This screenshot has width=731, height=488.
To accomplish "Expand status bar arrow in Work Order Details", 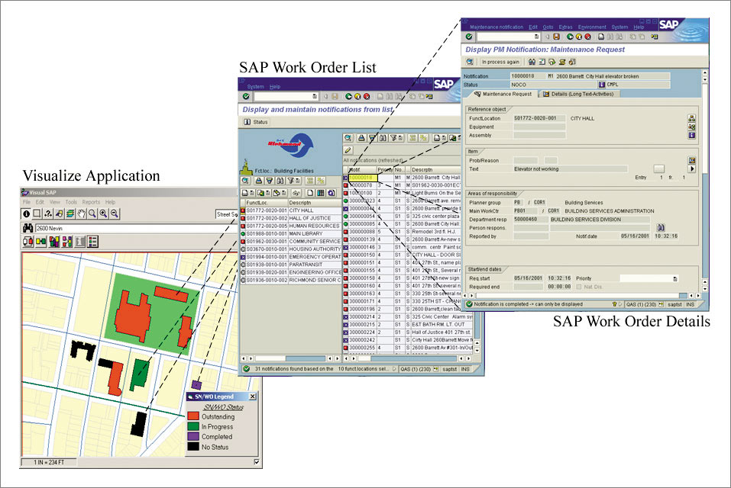I will click(x=620, y=304).
